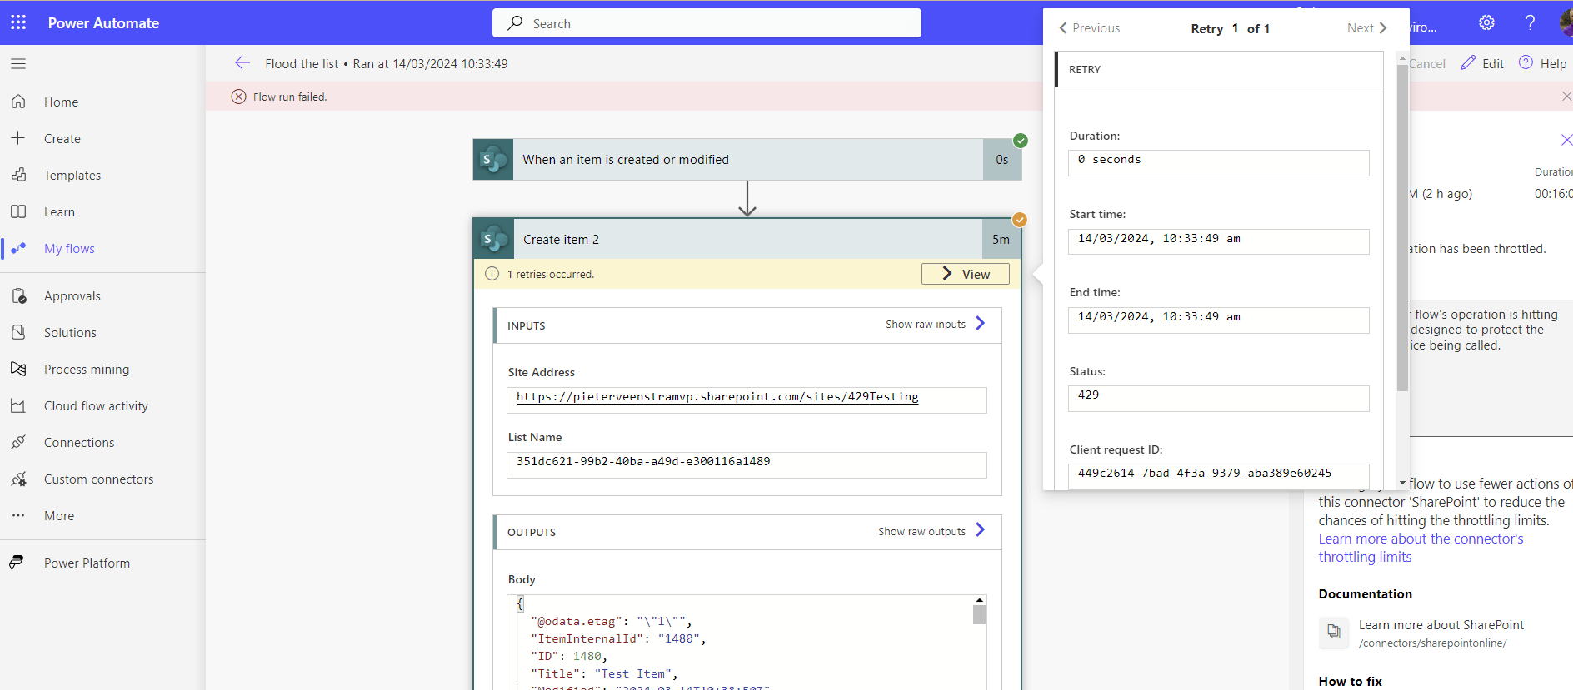Viewport: 1573px width, 690px height.
Task: Click the Learn book icon
Action: (x=18, y=211)
